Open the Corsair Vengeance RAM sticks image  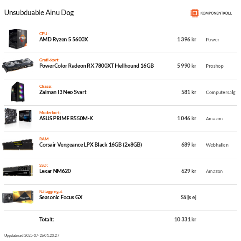pos(18,145)
